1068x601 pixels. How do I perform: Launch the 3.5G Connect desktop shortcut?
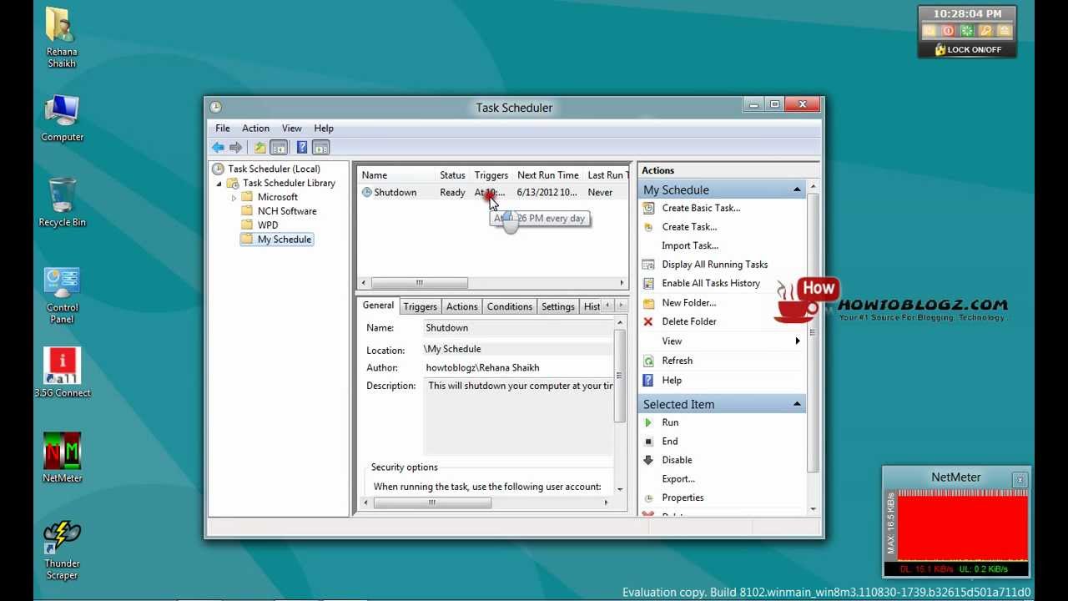[x=62, y=372]
